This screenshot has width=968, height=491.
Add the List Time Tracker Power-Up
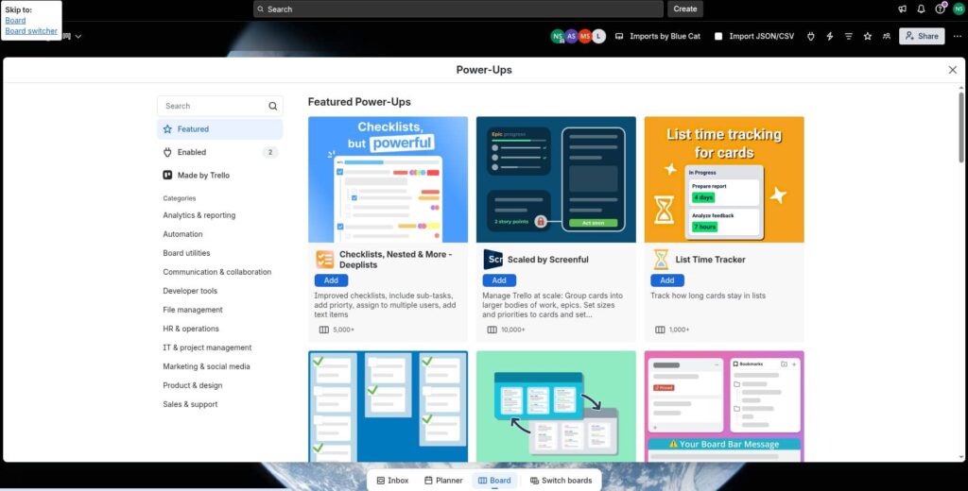(666, 280)
